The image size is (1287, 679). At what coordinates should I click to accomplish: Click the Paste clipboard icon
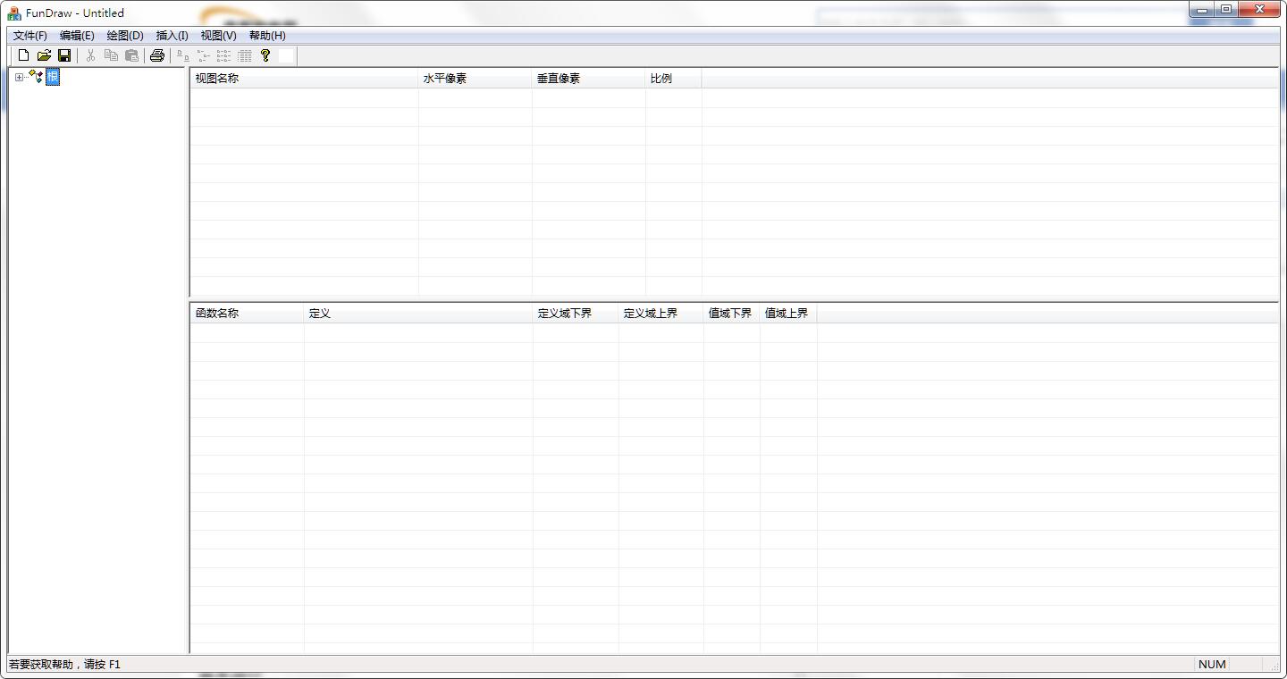click(131, 55)
